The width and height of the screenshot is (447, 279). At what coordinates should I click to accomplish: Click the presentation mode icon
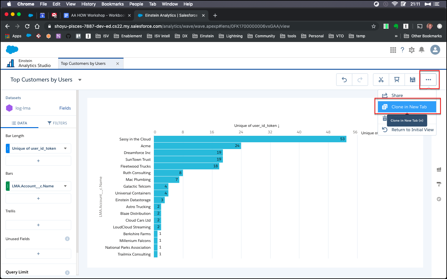click(x=397, y=80)
